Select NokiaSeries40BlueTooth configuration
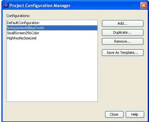 click(x=52, y=28)
